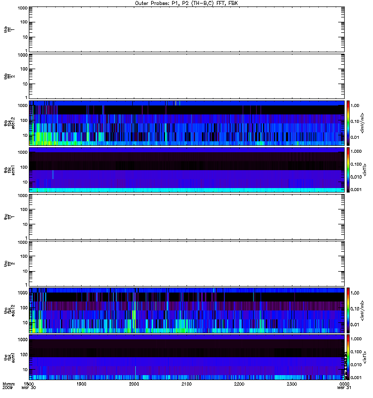Click "<|nT|>" unit label beside thc scm1 color bar

point(365,357)
